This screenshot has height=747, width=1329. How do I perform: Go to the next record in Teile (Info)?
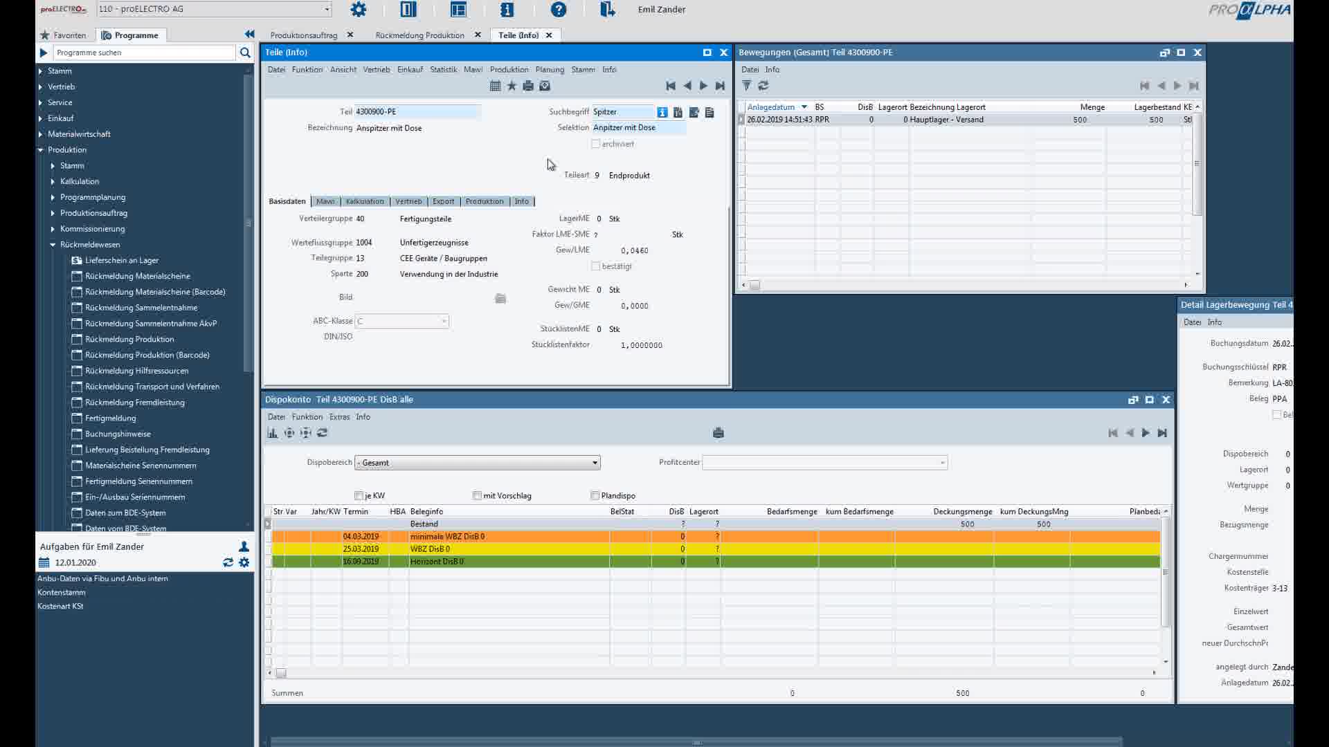click(x=703, y=86)
